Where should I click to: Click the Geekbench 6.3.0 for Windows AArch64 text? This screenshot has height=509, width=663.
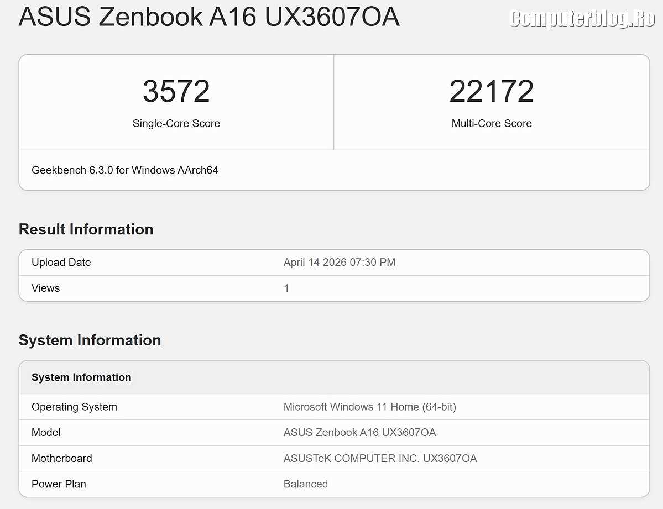pos(125,170)
